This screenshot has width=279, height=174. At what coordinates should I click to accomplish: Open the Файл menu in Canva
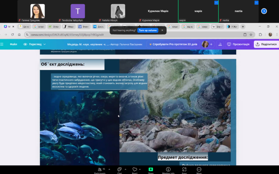[x=13, y=44]
